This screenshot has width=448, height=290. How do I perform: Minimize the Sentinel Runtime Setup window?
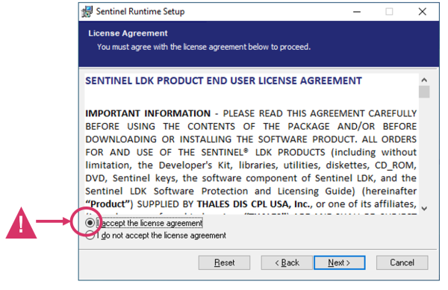pyautogui.click(x=357, y=12)
